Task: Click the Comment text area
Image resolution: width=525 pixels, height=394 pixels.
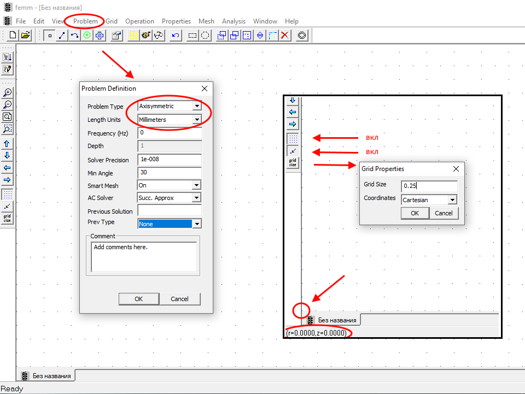Action: (x=144, y=257)
